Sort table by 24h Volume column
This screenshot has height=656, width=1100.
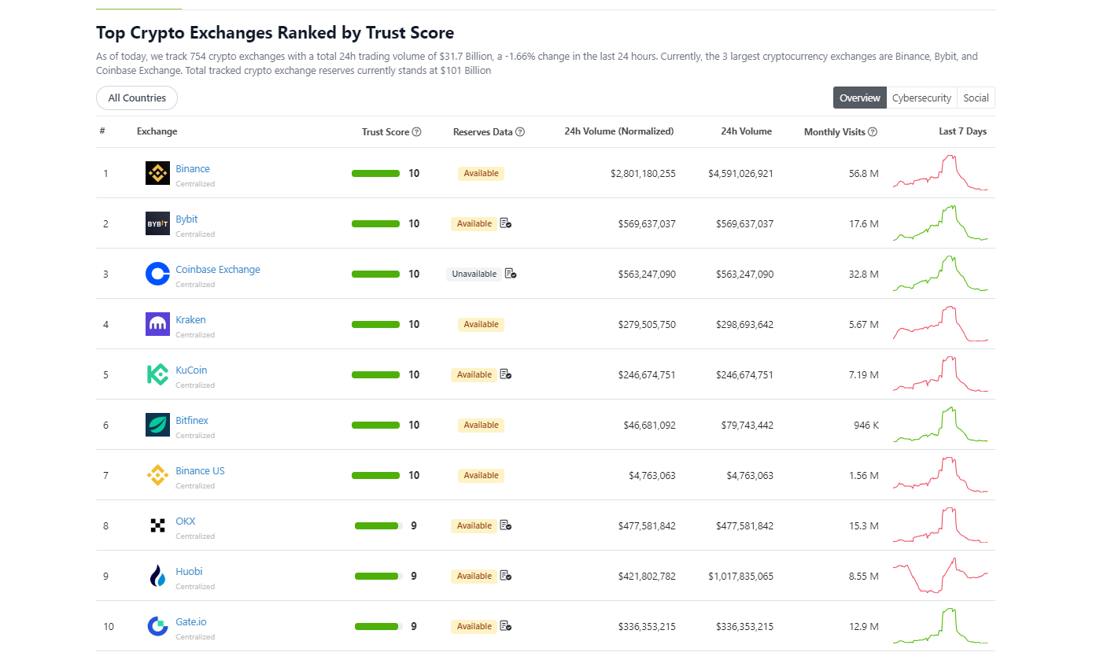(x=746, y=131)
